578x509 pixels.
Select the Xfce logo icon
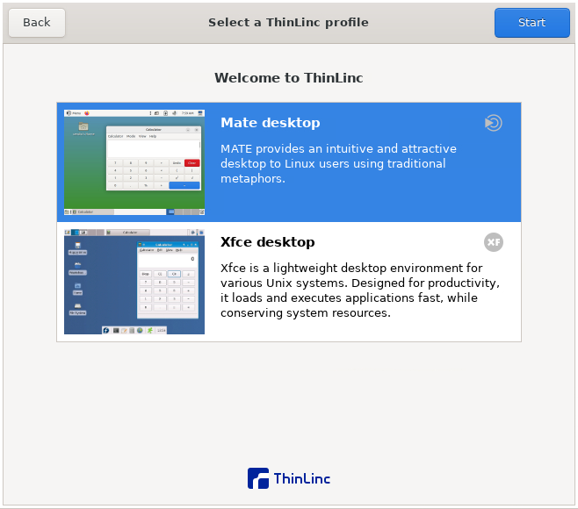[493, 242]
